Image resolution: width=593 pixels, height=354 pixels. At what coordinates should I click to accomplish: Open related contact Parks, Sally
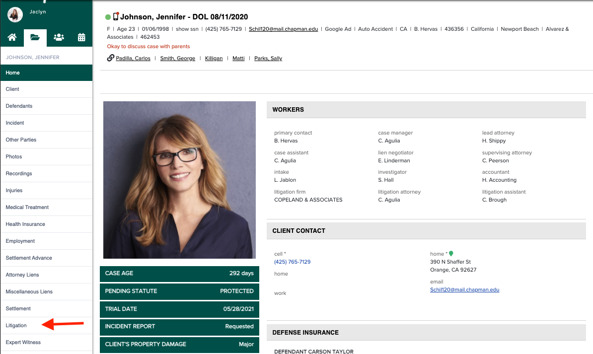click(269, 58)
